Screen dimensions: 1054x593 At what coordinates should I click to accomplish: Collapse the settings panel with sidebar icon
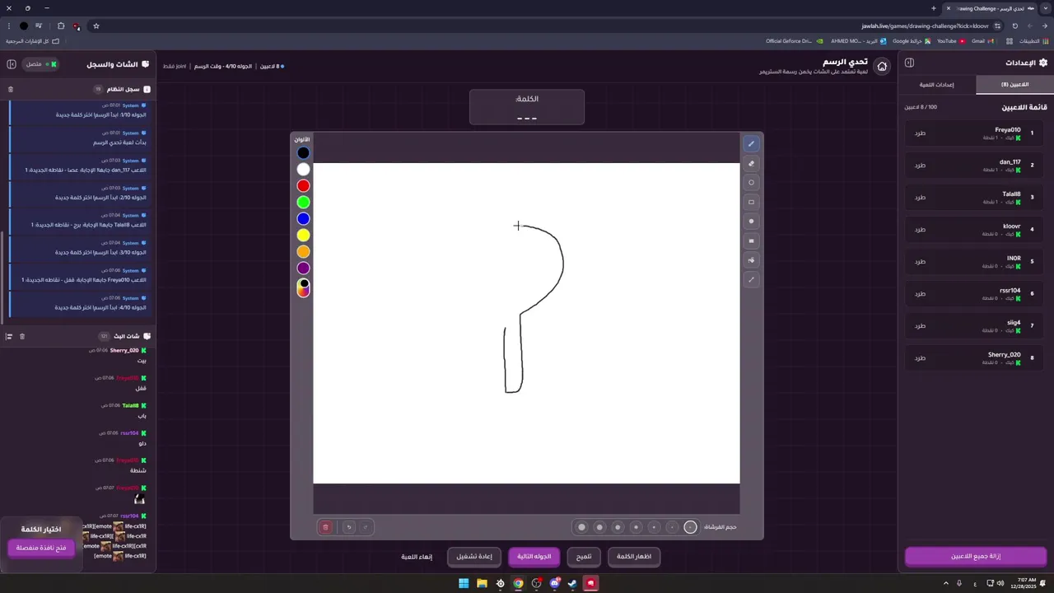coord(909,63)
